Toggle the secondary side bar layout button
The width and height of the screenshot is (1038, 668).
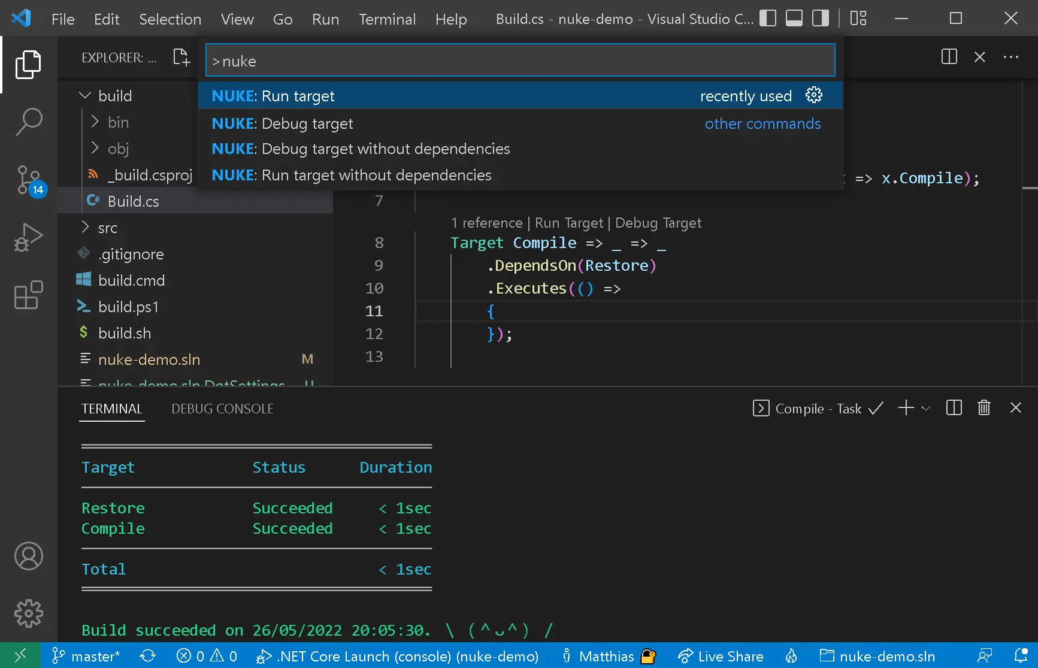coord(820,19)
